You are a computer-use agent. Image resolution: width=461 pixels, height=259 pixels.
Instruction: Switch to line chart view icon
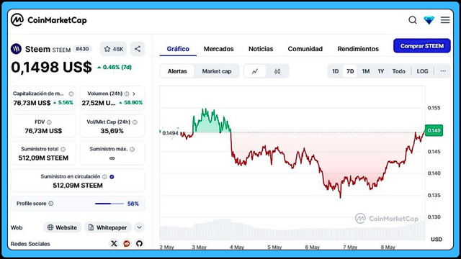tap(255, 71)
